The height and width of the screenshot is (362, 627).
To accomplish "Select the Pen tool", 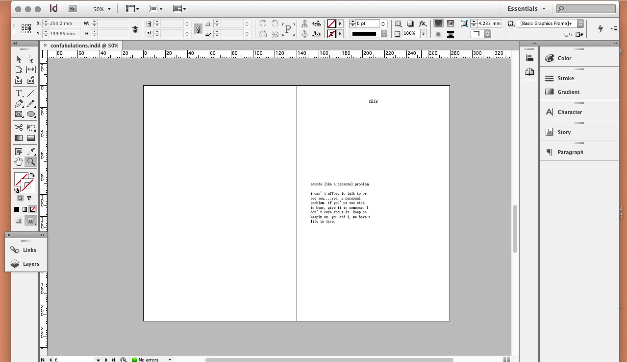I will [19, 104].
